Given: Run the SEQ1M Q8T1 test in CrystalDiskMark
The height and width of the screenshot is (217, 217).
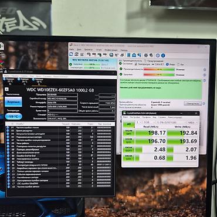Looking at the screenshot, I should [128, 133].
